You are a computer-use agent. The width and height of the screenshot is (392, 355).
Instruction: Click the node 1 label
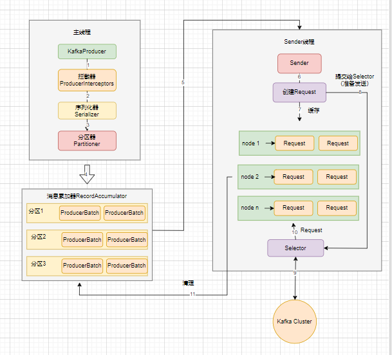tap(250, 143)
